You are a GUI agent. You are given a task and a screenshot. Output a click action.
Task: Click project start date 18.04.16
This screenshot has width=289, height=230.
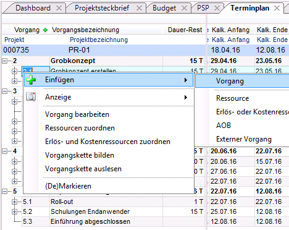pos(225,50)
